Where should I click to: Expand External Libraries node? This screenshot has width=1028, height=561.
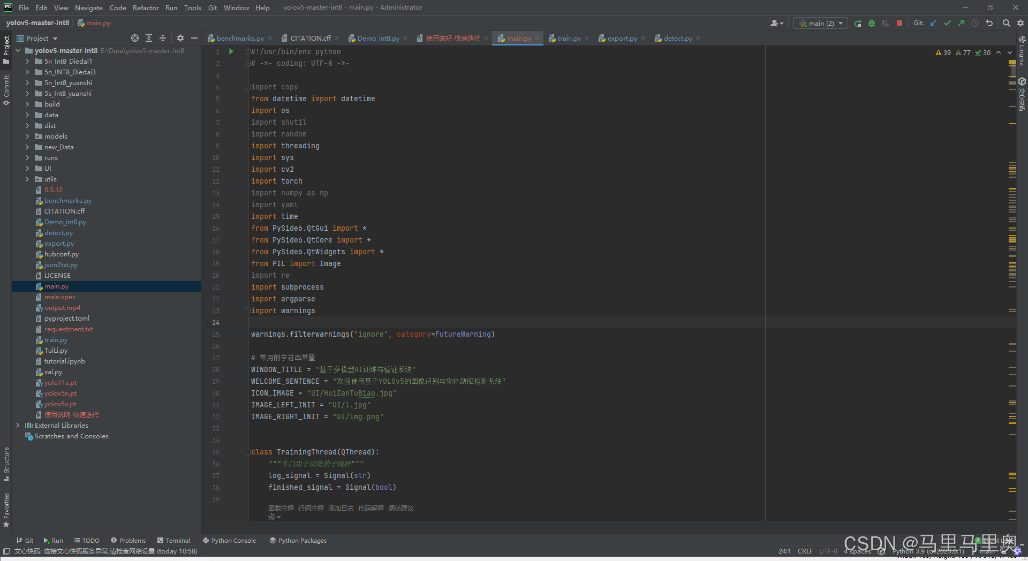18,425
